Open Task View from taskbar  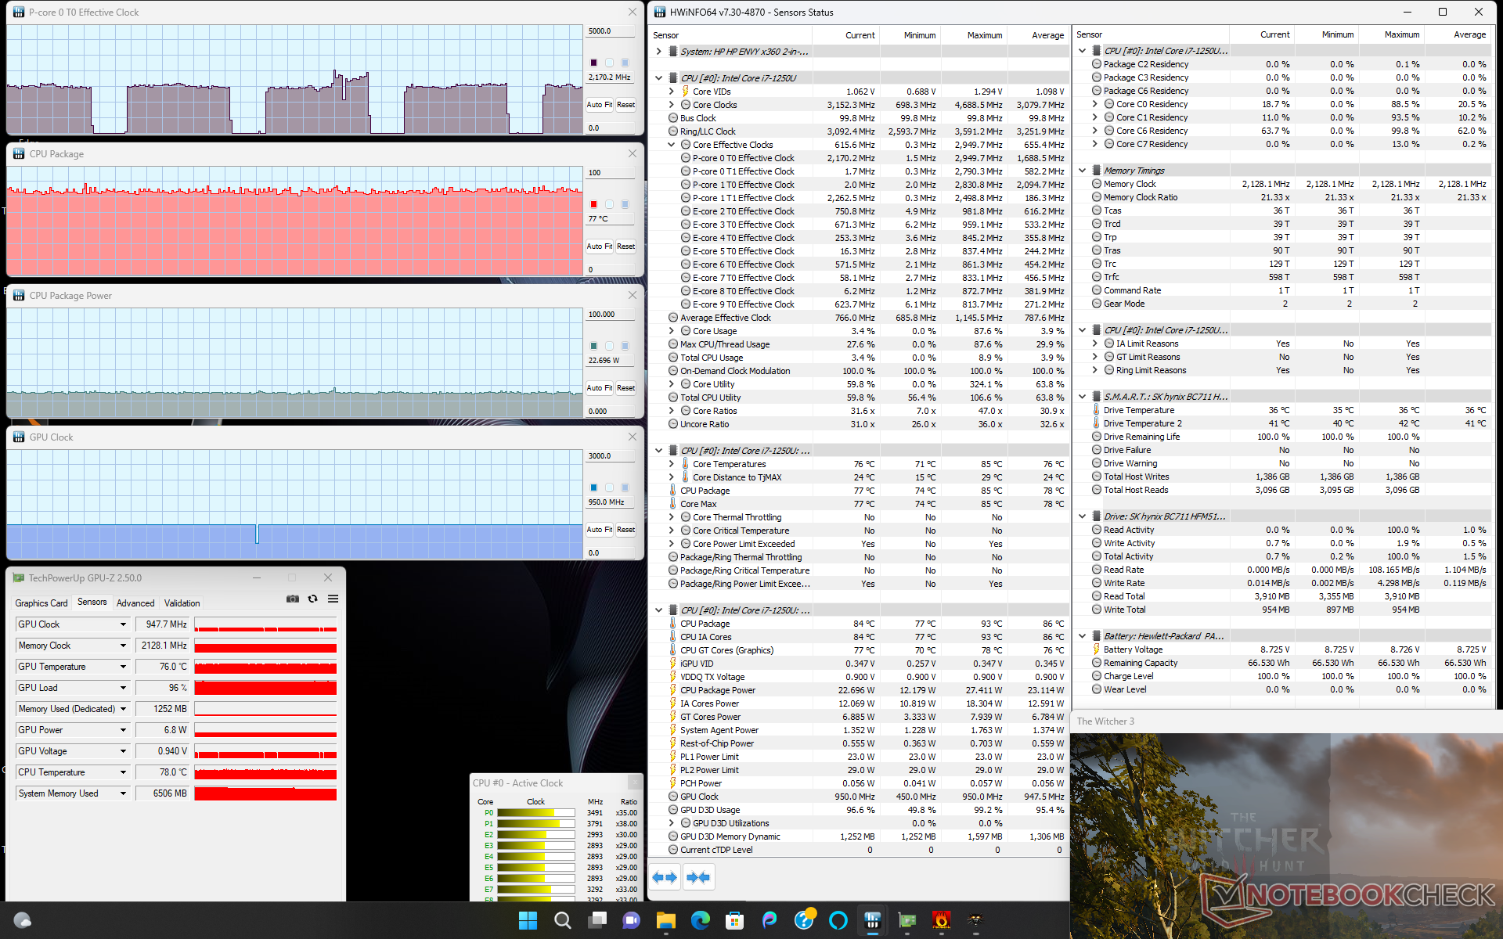point(597,920)
